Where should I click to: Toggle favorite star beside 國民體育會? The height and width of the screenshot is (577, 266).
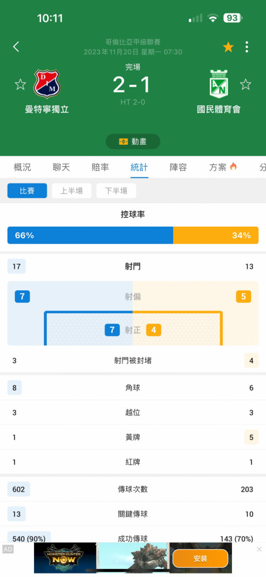click(245, 85)
